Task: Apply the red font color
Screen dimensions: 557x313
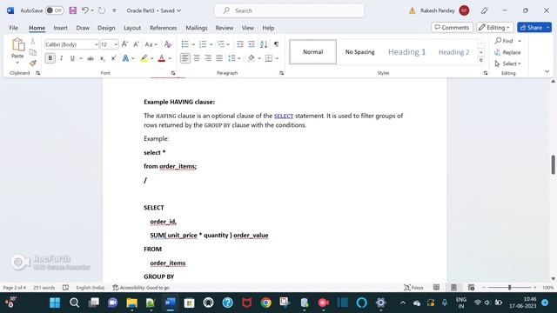Action: coord(162,58)
